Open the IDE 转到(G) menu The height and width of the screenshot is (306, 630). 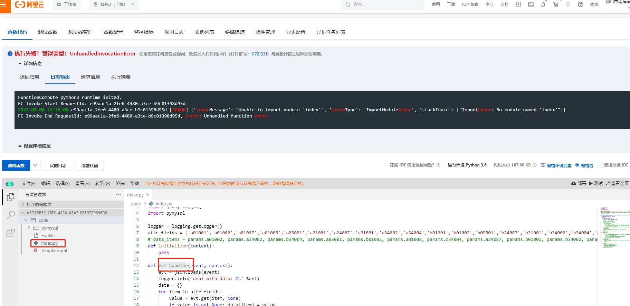103,183
